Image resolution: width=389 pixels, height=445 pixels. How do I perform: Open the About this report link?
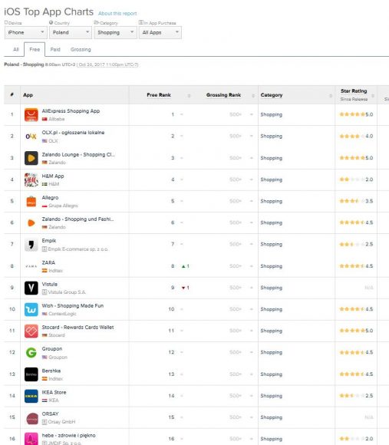tap(117, 13)
